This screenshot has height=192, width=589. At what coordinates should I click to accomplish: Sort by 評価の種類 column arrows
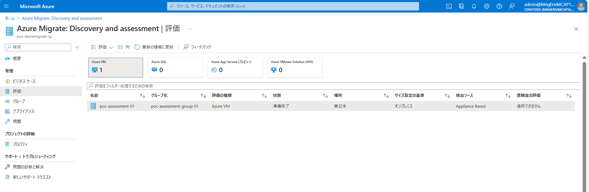tap(264, 96)
